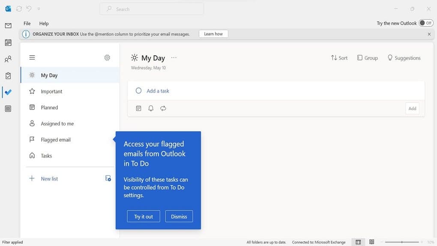
Task: Open To Do settings gear icon
Action: [x=107, y=57]
